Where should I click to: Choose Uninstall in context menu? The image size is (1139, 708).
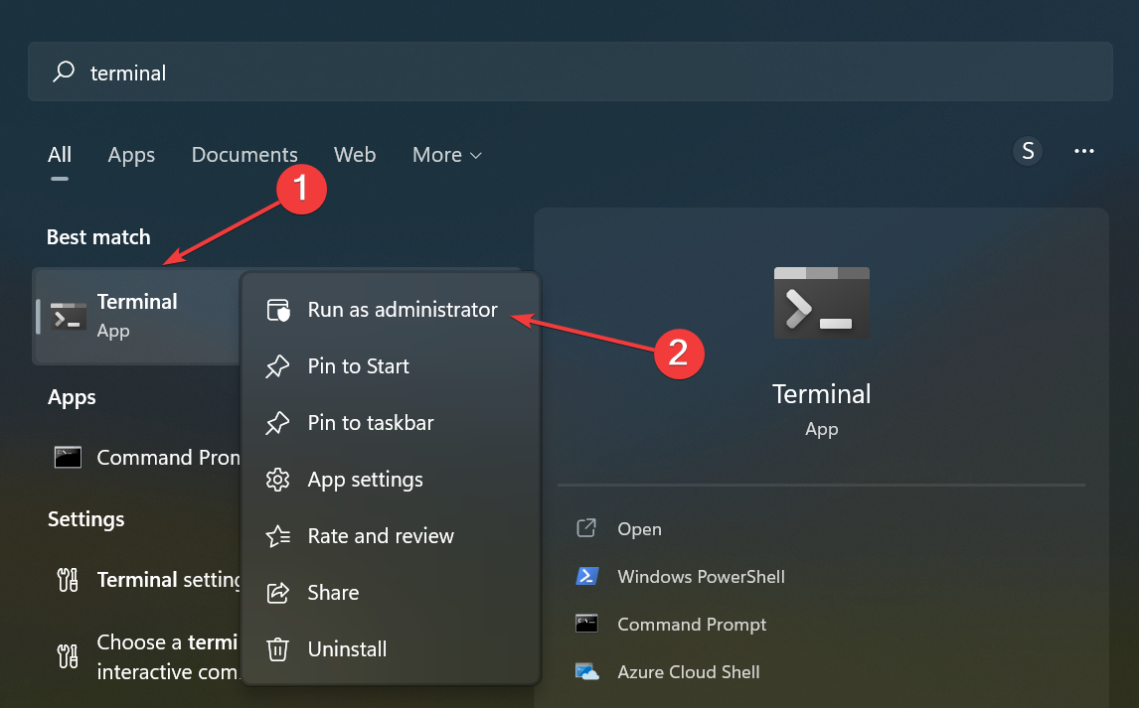point(391,649)
